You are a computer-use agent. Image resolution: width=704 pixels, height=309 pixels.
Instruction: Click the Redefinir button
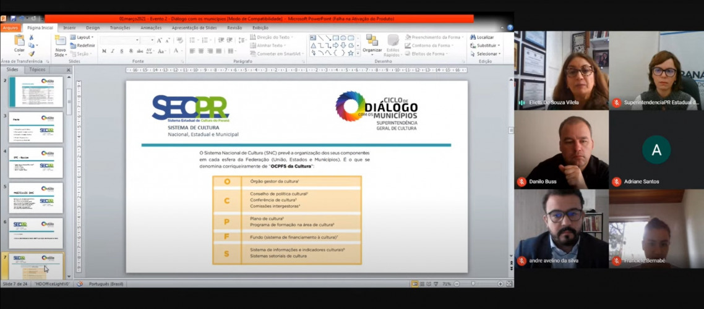point(83,45)
